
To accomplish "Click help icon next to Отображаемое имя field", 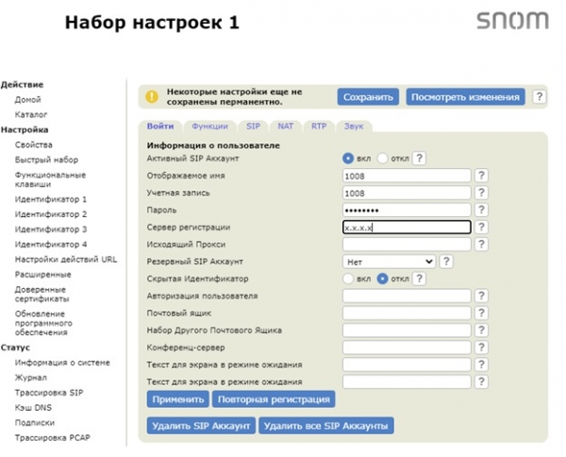I will [x=480, y=176].
